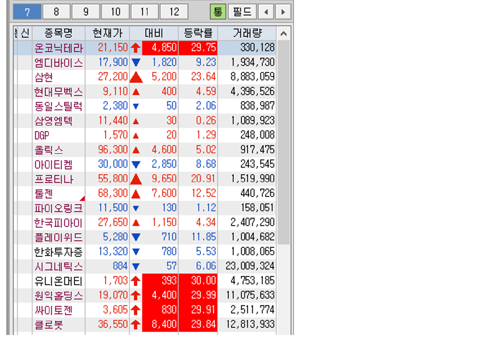
Task: Select the 파이오링크 stock row
Action: pos(145,208)
